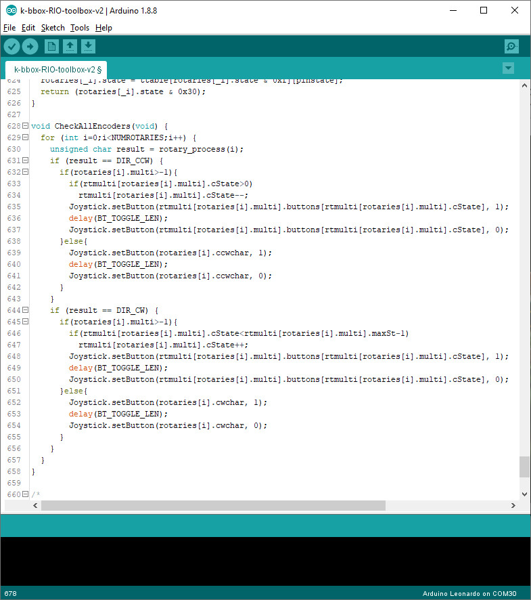Collapse the for loop at line 629

[25, 137]
